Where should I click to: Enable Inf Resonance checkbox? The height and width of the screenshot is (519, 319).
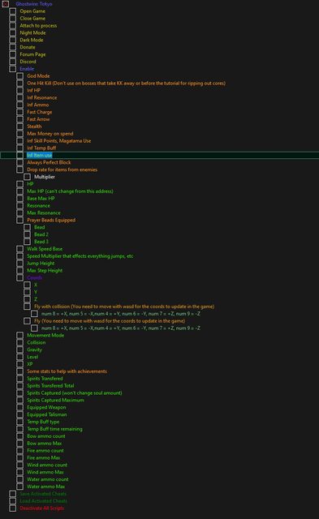(19, 97)
